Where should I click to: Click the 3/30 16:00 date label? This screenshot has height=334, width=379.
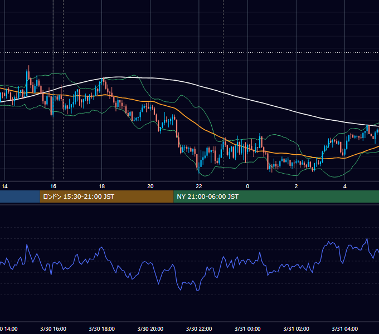(x=53, y=328)
